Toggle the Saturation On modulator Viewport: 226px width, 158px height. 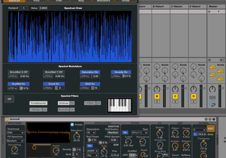tap(90, 72)
